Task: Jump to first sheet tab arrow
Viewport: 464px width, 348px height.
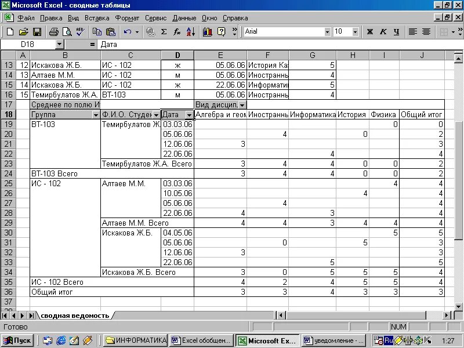Action: (5, 315)
